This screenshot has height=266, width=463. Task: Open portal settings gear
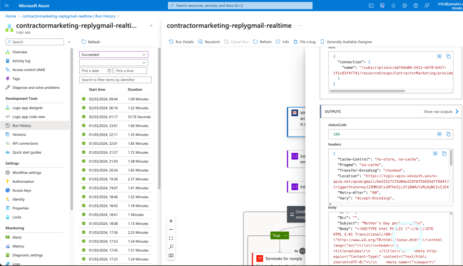tap(405, 5)
